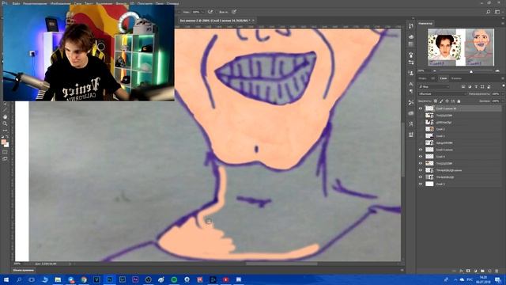Screen dimensions: 506x285
Task: Create new group folder icon
Action: tap(482, 271)
